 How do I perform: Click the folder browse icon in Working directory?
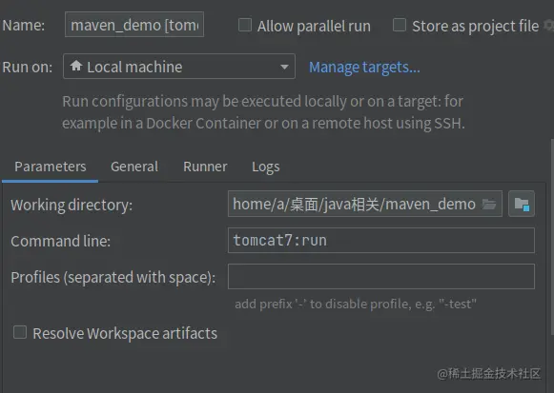(x=489, y=204)
